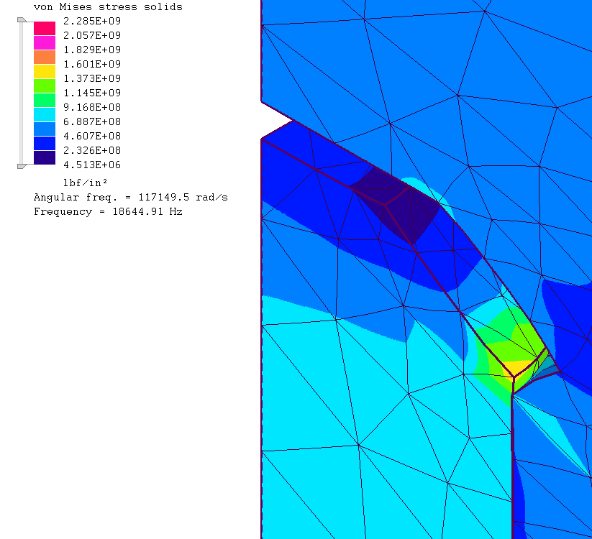
Task: Select the top legend range slider handle
Action: tap(22, 19)
